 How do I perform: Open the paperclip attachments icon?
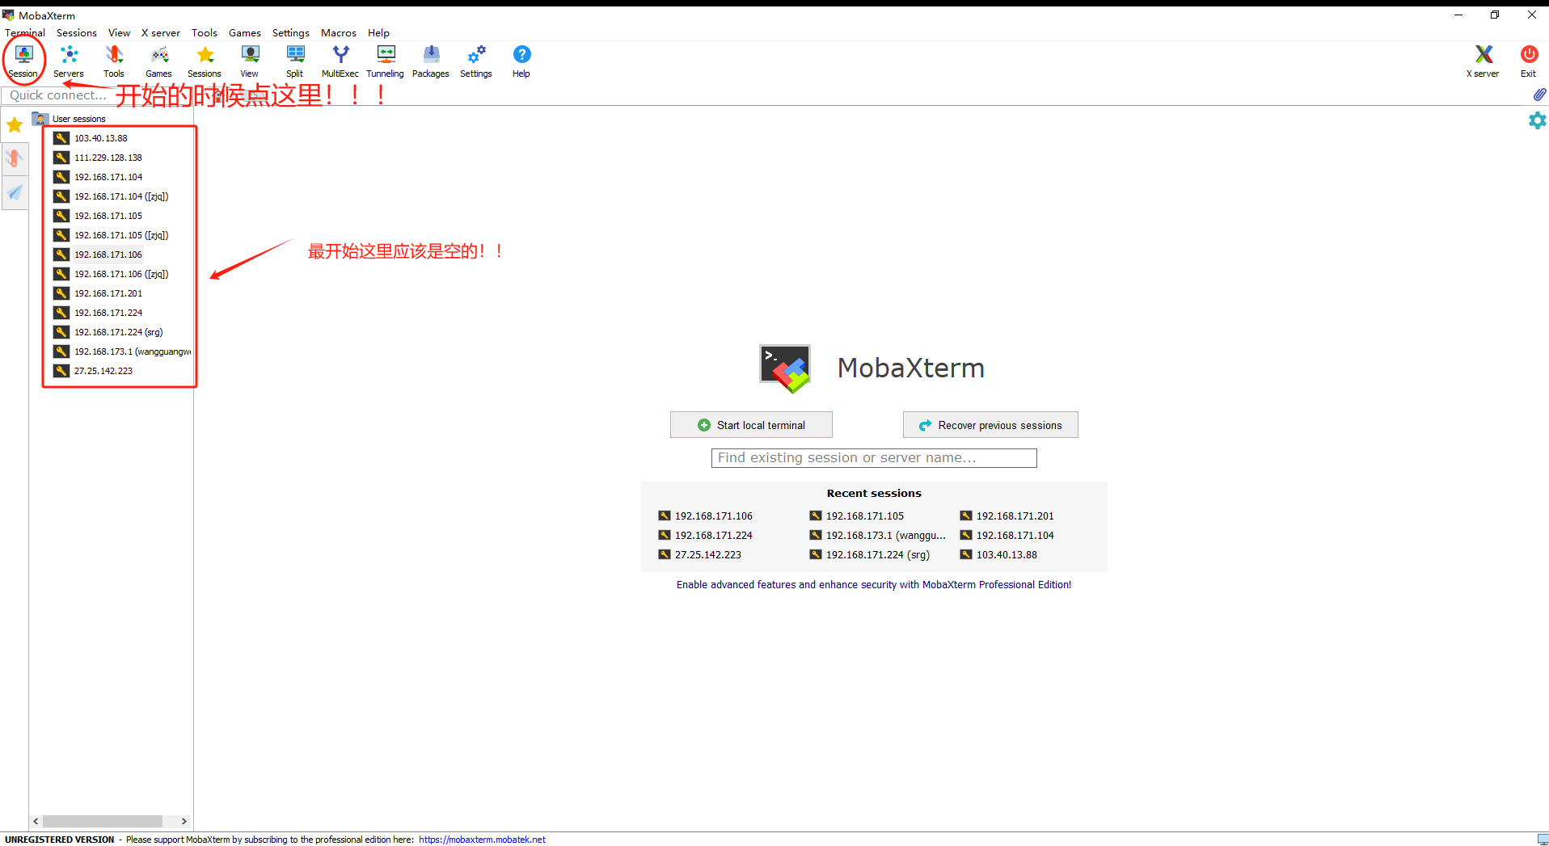[1538, 95]
